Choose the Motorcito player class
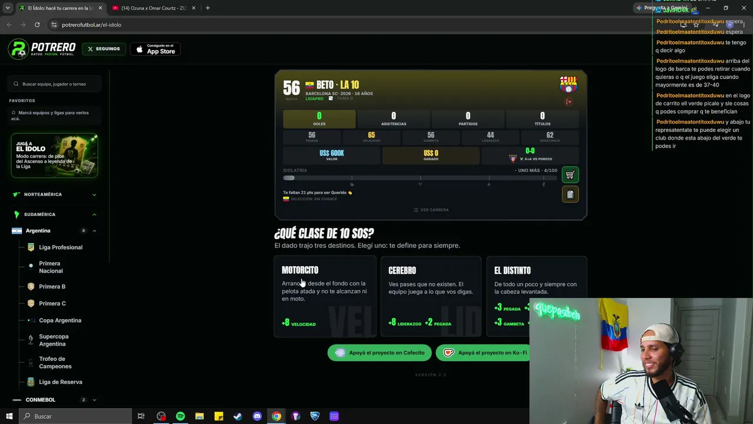This screenshot has width=753, height=424. click(325, 297)
